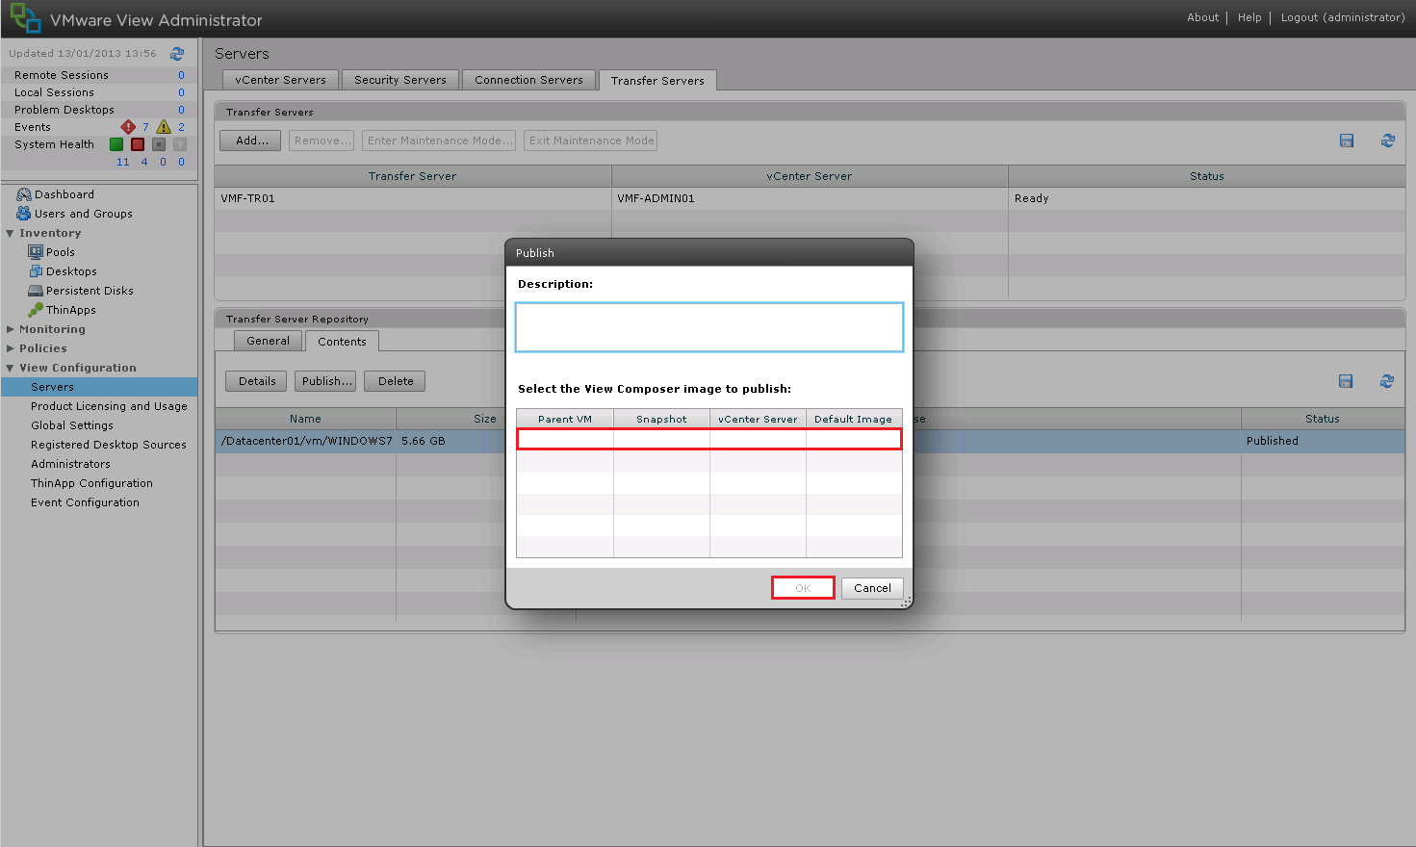1416x847 pixels.
Task: Click Cancel in the Publish dialog
Action: pos(872,588)
